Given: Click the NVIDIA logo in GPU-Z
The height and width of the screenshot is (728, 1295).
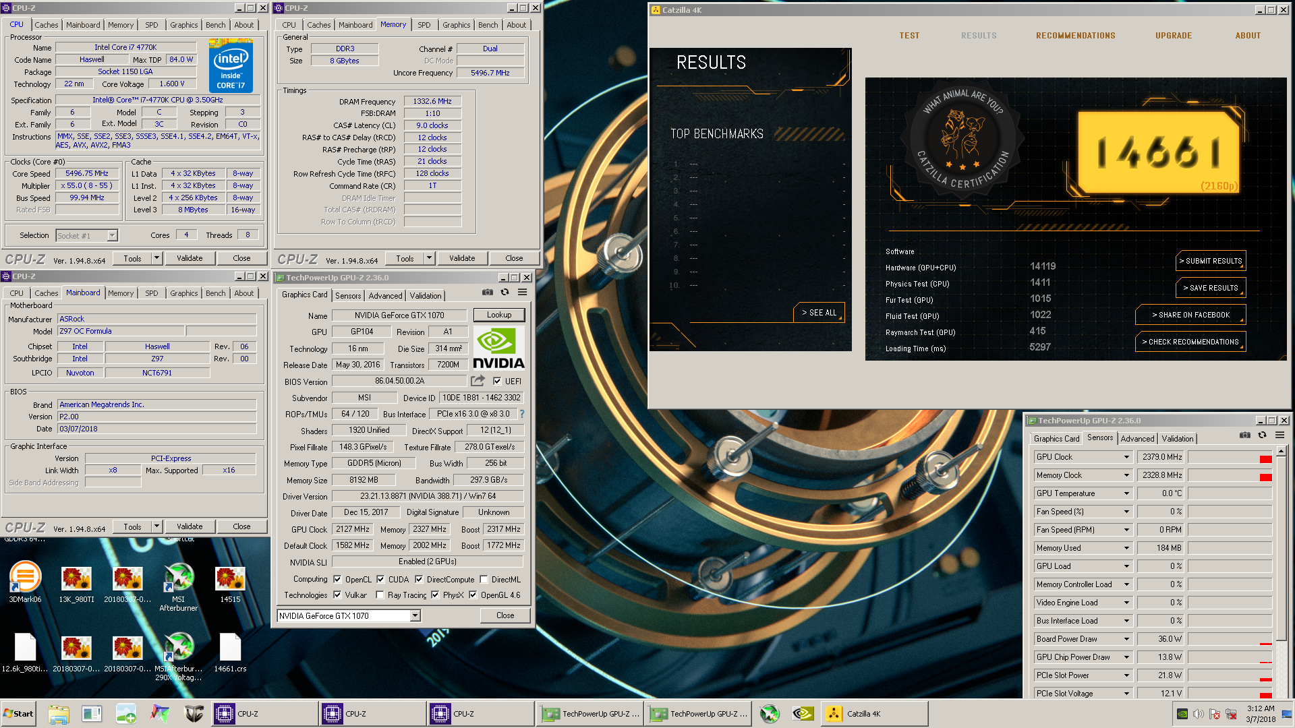Looking at the screenshot, I should (x=498, y=347).
